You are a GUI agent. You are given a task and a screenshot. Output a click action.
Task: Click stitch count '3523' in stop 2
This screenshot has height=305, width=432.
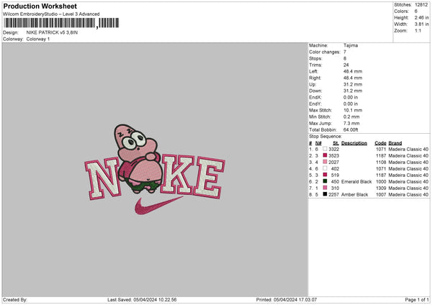(334, 156)
